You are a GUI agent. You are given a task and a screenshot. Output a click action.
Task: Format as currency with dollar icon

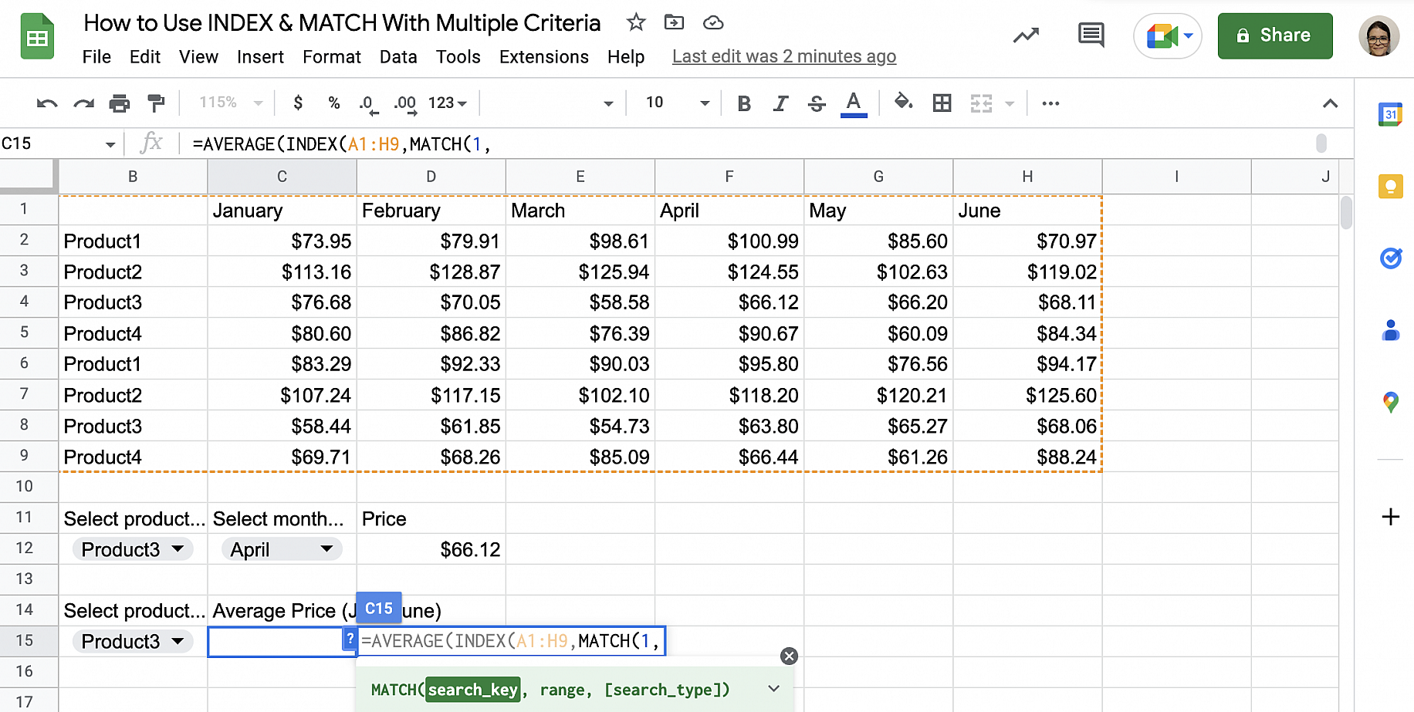pos(298,103)
